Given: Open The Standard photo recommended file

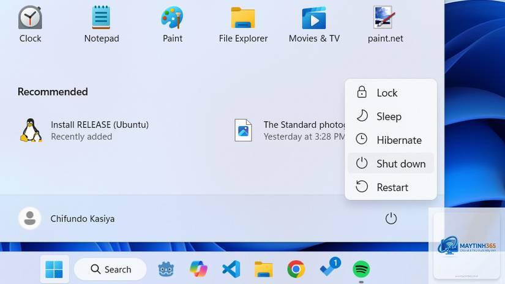Looking at the screenshot, I should click(x=289, y=130).
